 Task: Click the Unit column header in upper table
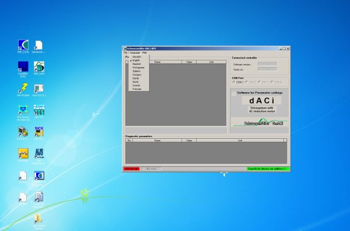[x=211, y=62]
